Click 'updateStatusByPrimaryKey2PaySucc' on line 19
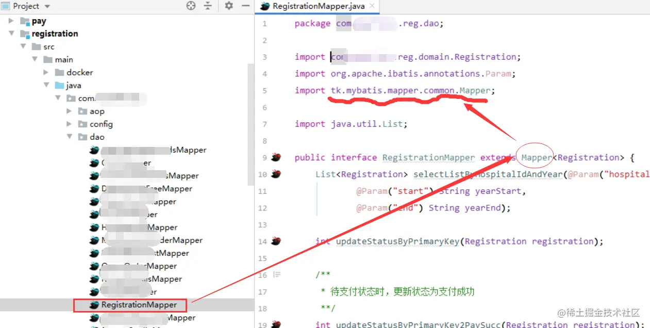This screenshot has height=328, width=650. pos(418,324)
